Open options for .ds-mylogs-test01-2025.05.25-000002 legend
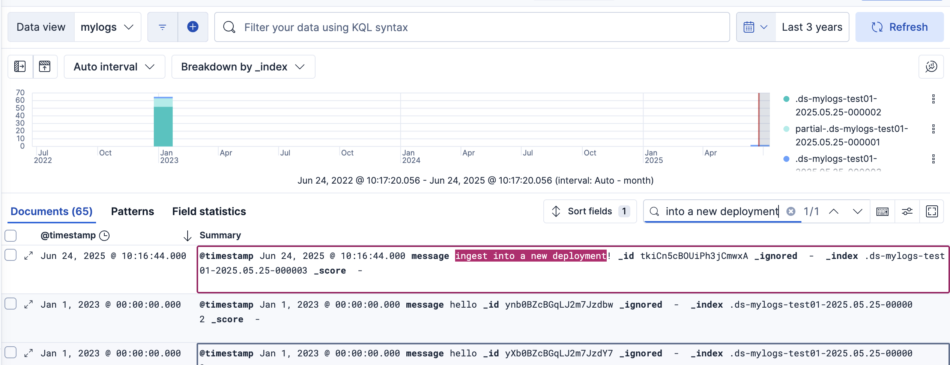Image resolution: width=950 pixels, height=365 pixels. (x=933, y=99)
